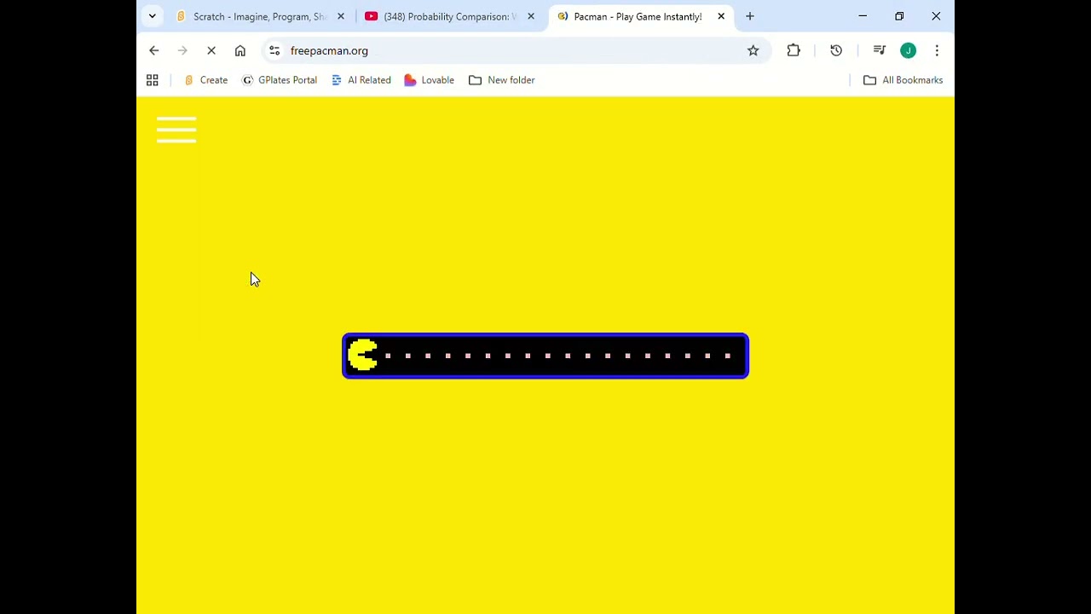Close the Chrome window
Screen dimensions: 1091x614
tap(936, 16)
